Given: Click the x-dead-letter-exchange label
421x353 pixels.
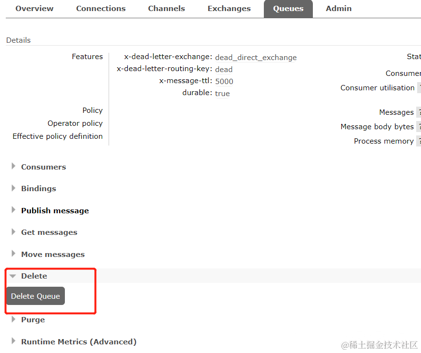Looking at the screenshot, I should (168, 57).
